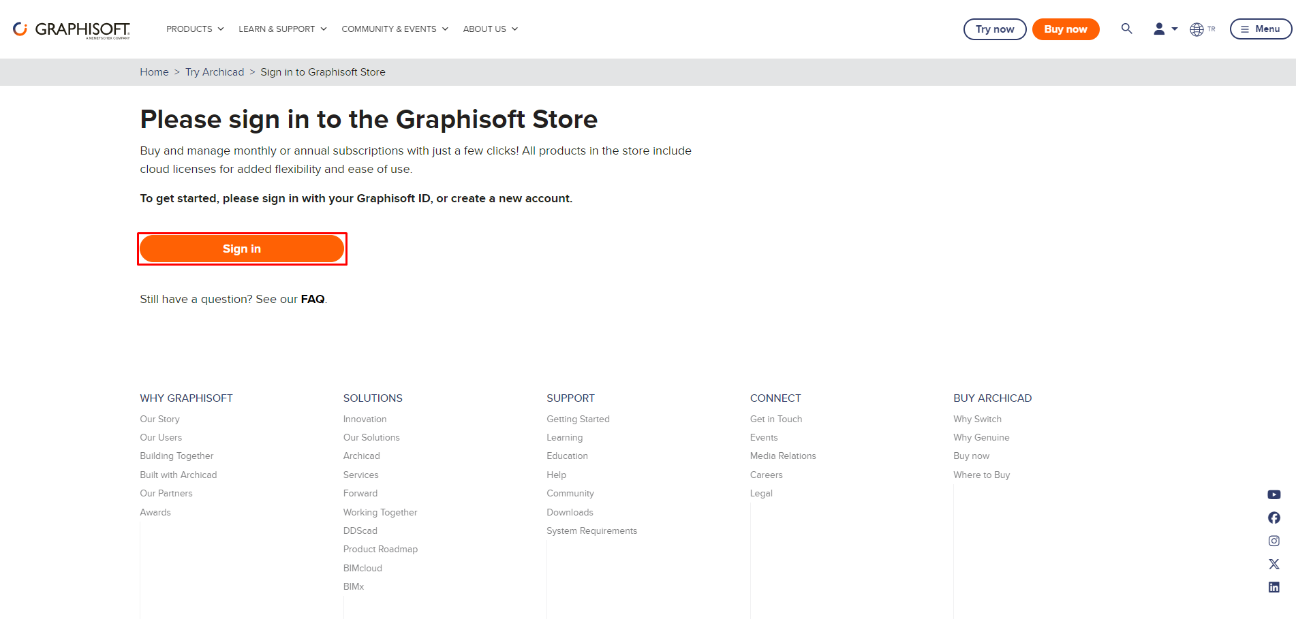The width and height of the screenshot is (1296, 619).
Task: Open Help support link
Action: click(556, 475)
